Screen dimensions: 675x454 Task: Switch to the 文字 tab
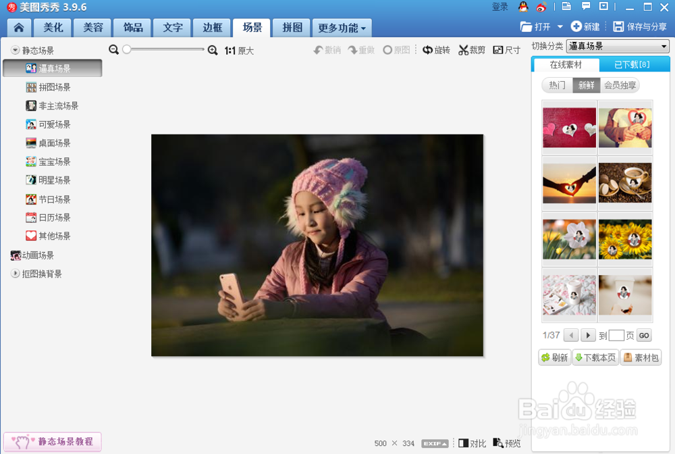(173, 28)
